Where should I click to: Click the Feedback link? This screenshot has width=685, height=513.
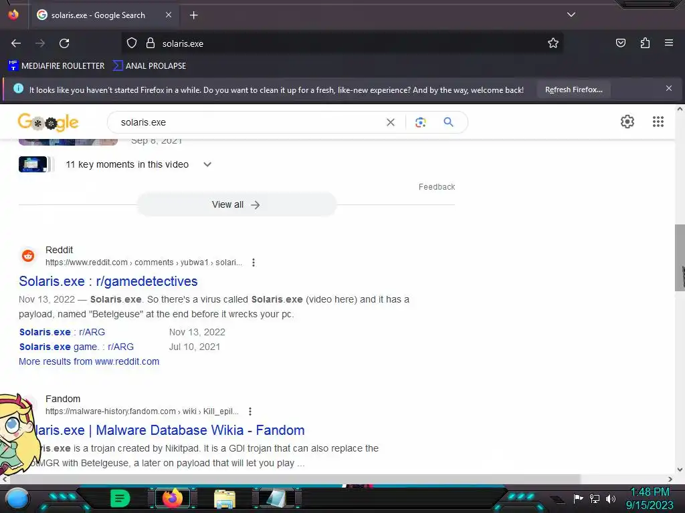tap(436, 187)
